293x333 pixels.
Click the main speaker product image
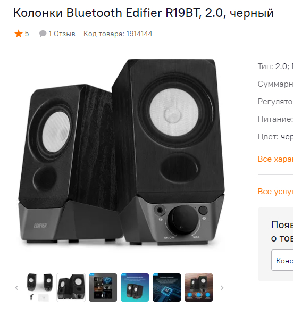pos(122,152)
